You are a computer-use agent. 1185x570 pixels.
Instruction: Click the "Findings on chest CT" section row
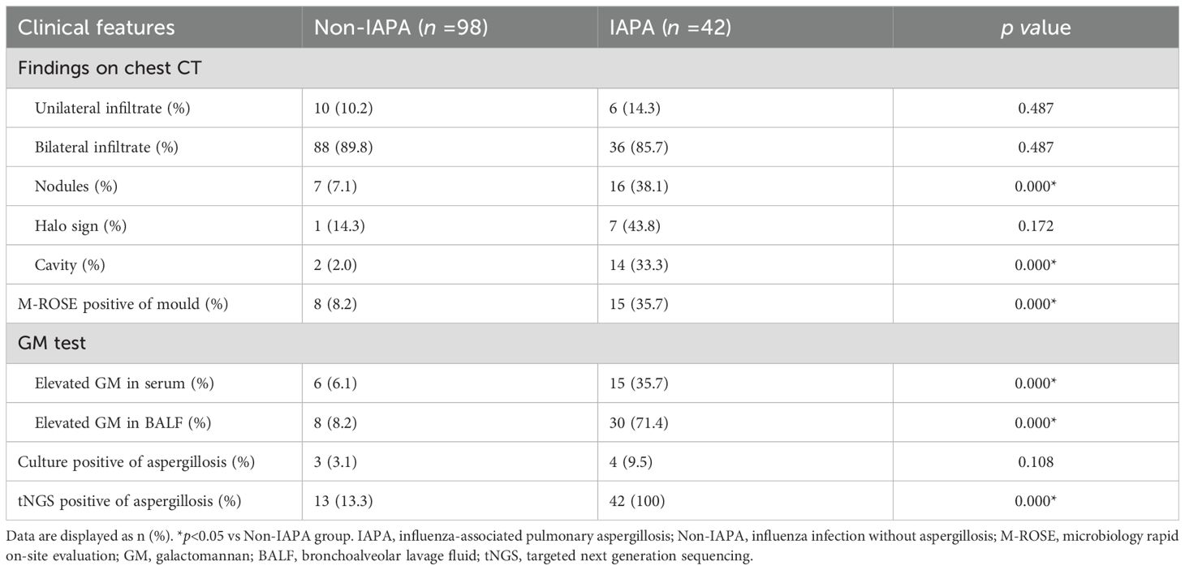110,68
